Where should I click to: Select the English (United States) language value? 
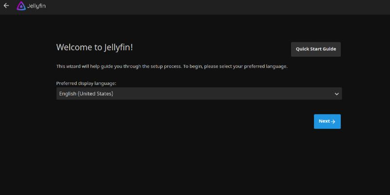[86, 94]
